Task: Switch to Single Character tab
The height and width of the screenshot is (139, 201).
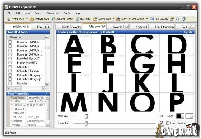Action: (x=69, y=27)
